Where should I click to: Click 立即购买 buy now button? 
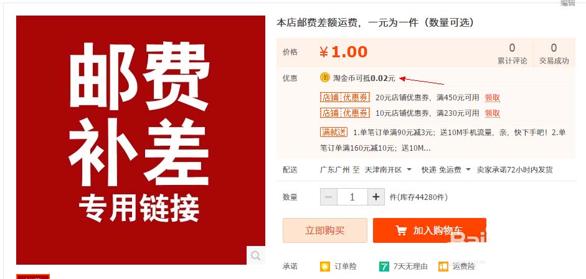pyautogui.click(x=325, y=230)
